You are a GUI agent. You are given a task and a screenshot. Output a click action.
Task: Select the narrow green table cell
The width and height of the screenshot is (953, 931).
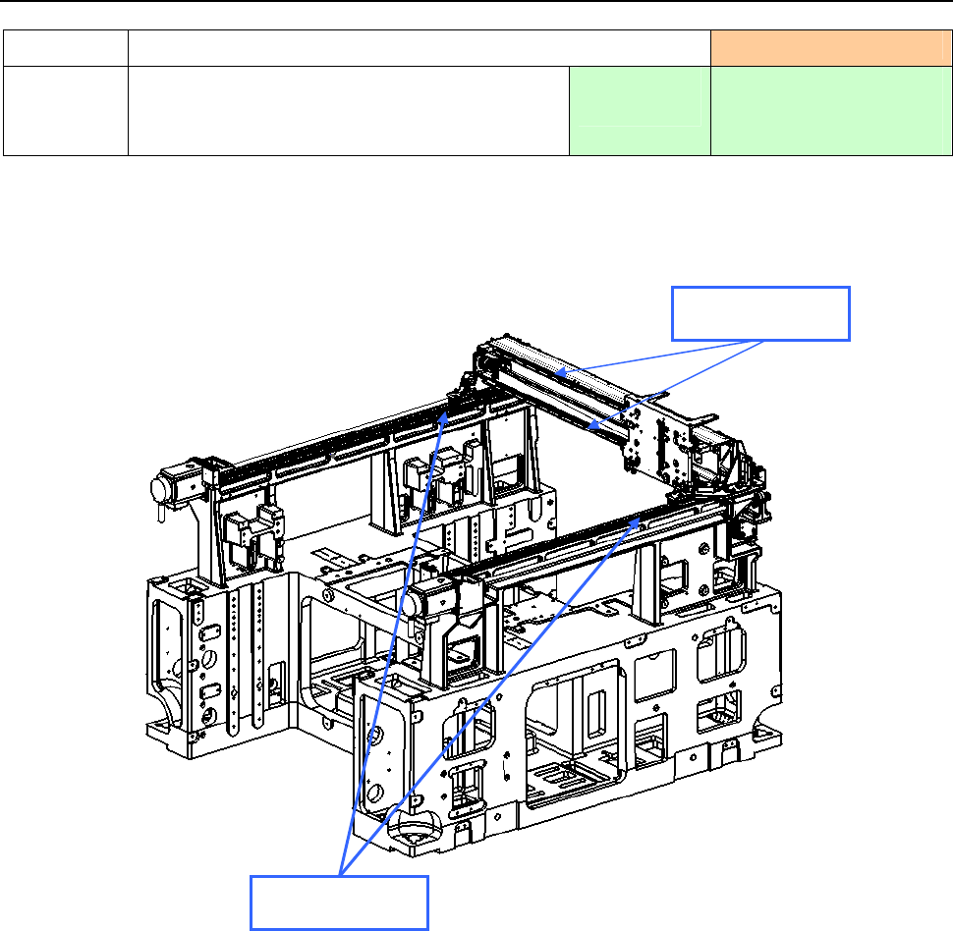(640, 111)
